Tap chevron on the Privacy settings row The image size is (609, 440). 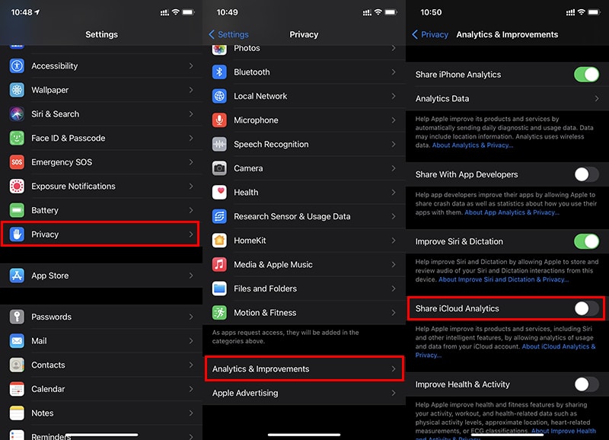(191, 234)
